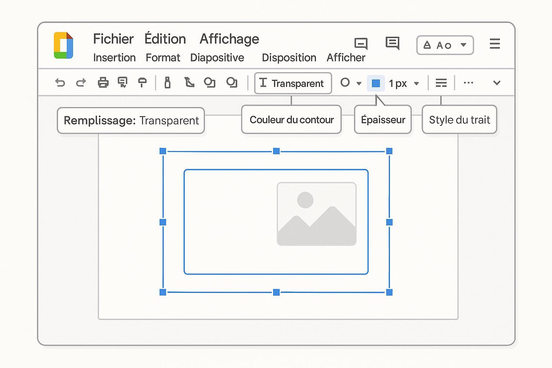Expand the circle outline dropdown arrow
The height and width of the screenshot is (368, 552).
359,83
